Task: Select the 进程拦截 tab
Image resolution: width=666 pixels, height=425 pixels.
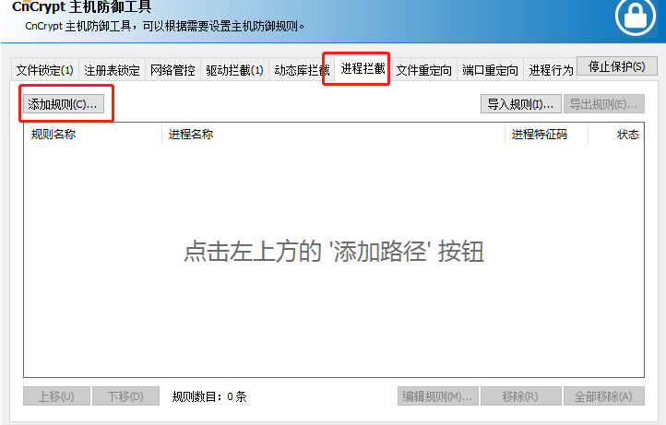Action: click(x=356, y=69)
